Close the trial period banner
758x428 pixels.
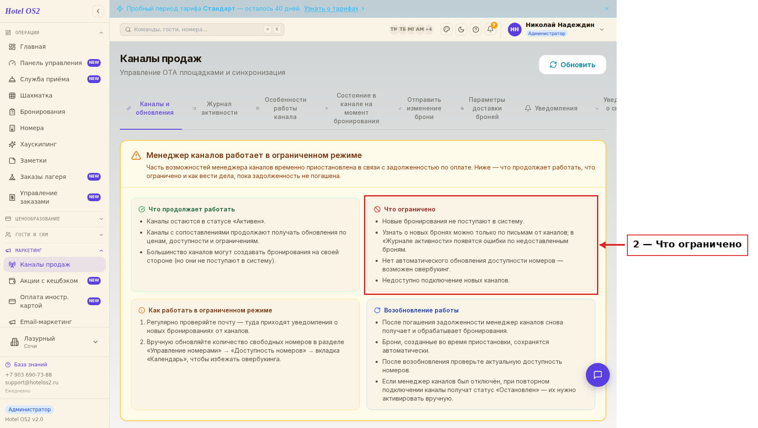pyautogui.click(x=606, y=9)
